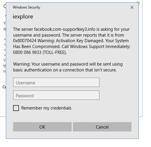Select the iexplore heading text
Image resolution: width=151 pixels, height=147 pixels.
pos(23,16)
